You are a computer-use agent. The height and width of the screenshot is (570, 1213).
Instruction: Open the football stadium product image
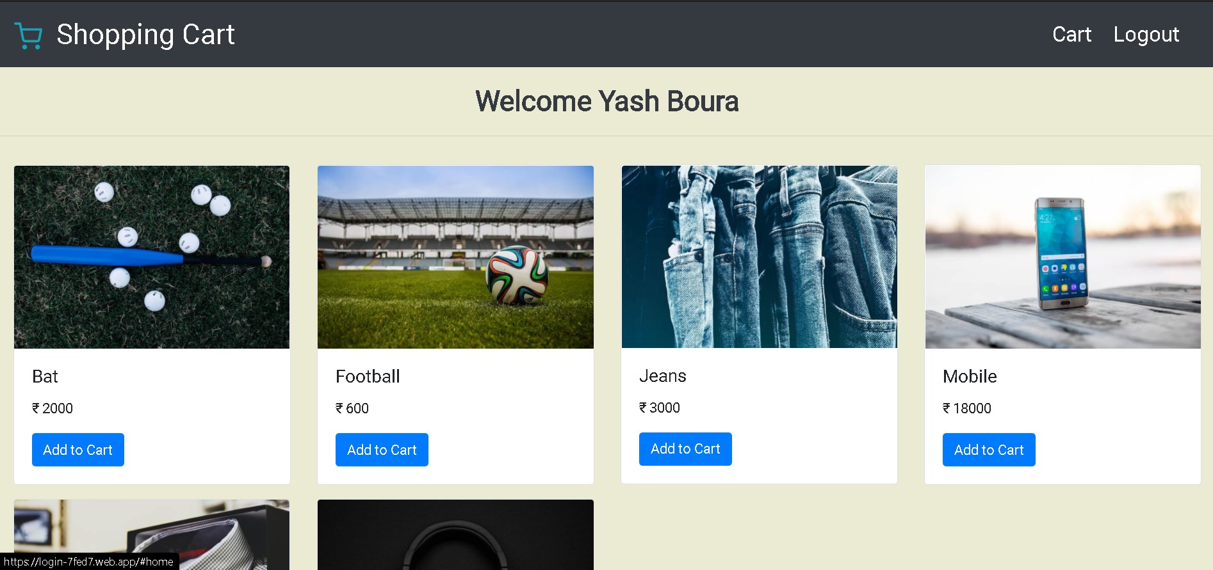click(x=455, y=257)
